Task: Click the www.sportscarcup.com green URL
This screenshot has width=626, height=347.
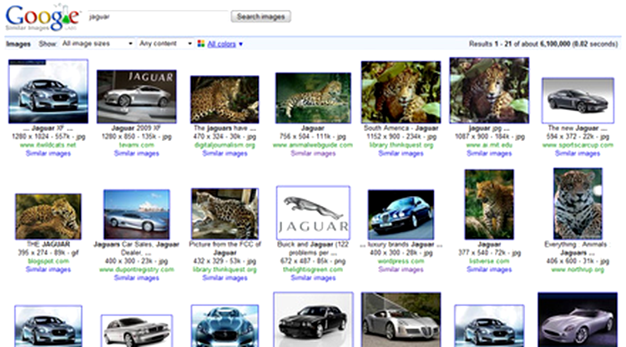Action: point(578,145)
